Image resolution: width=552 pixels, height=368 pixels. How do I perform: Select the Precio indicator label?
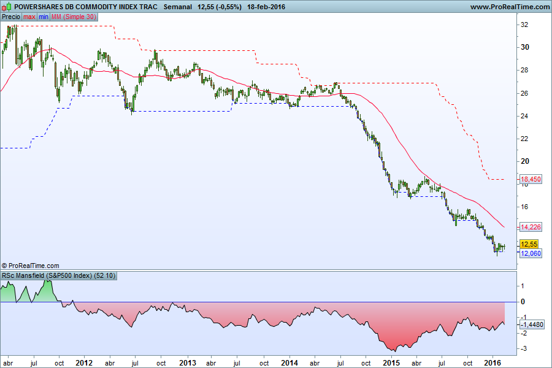(x=11, y=17)
